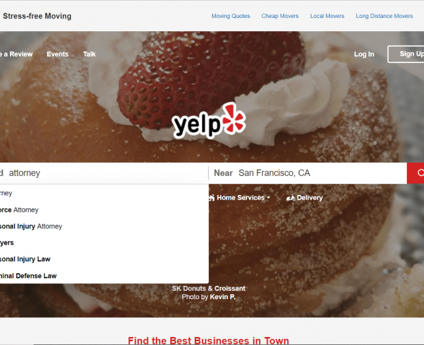
Task: Open the Cheap Movers link
Action: (280, 16)
